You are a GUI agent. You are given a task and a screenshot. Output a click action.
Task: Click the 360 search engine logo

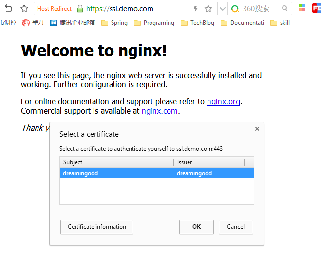pyautogui.click(x=235, y=9)
